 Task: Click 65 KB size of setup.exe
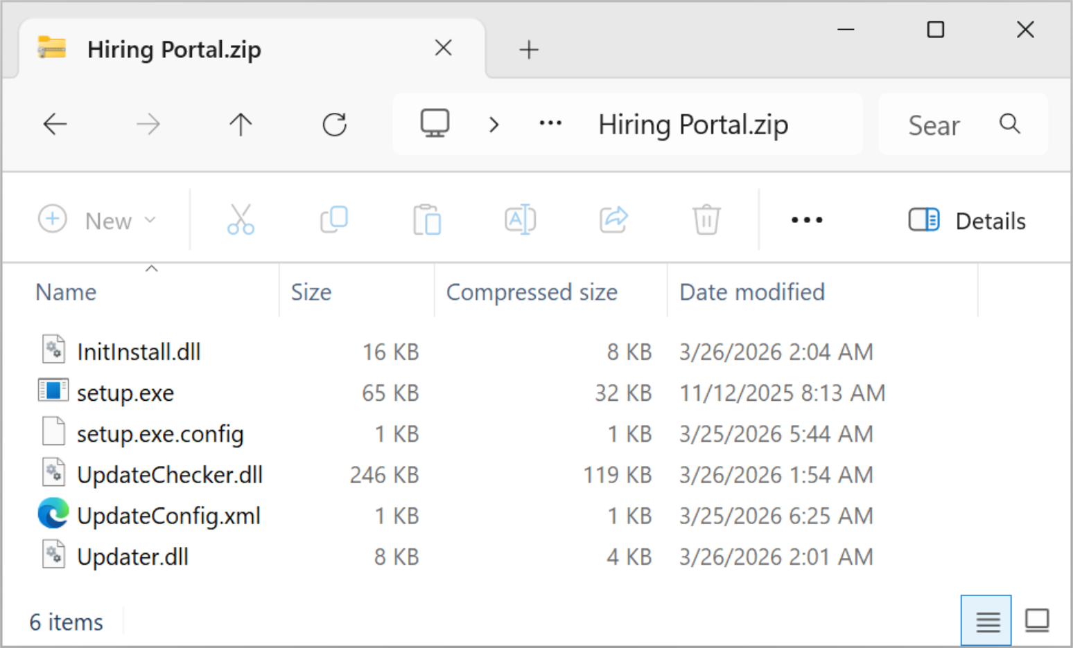coord(390,393)
